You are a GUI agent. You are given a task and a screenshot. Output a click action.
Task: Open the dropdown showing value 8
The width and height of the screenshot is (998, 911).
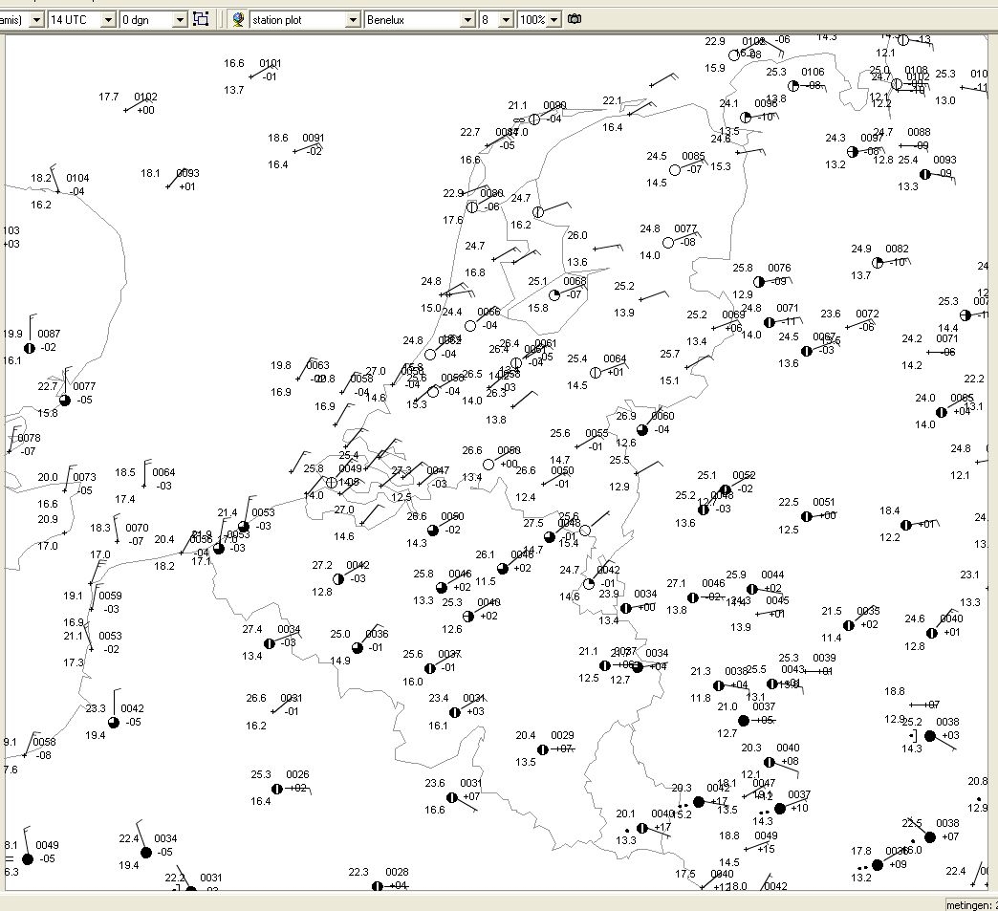506,20
